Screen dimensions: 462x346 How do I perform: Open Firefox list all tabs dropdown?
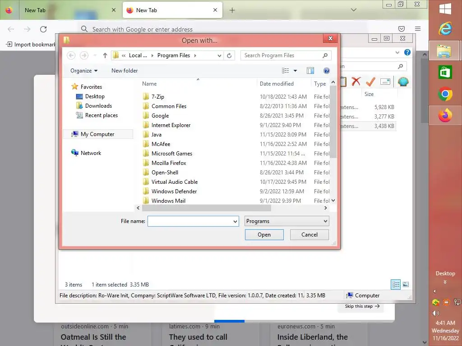click(354, 10)
